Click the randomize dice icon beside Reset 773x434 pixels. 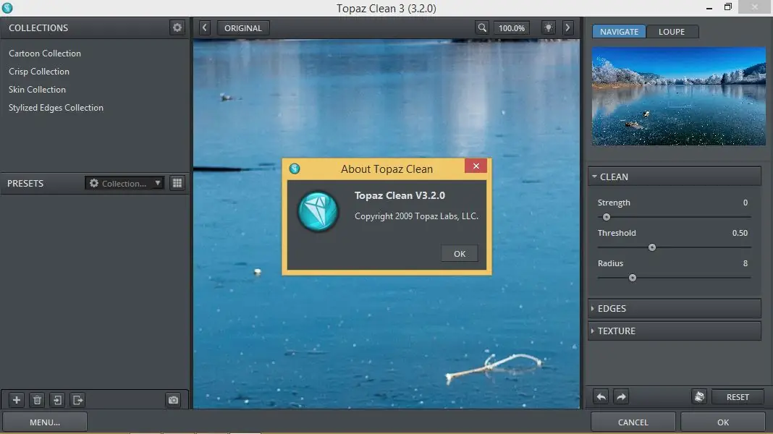click(699, 396)
